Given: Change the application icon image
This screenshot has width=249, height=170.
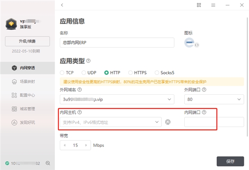Looking at the screenshot, I should [x=189, y=43].
